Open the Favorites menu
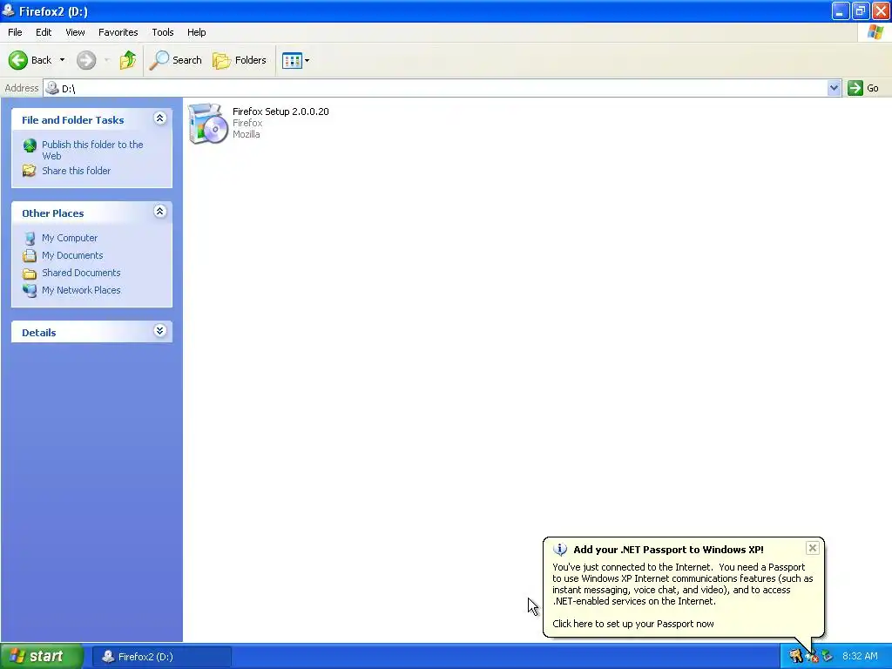892x669 pixels. [x=118, y=32]
